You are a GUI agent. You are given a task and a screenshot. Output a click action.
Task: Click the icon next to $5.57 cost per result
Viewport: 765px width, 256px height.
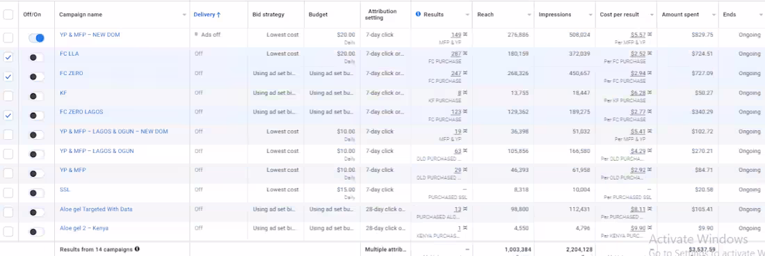click(650, 35)
